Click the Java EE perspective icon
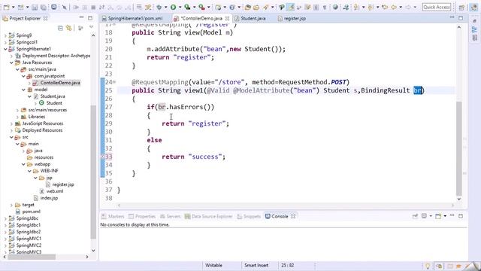481x271 pixels. 474,7
